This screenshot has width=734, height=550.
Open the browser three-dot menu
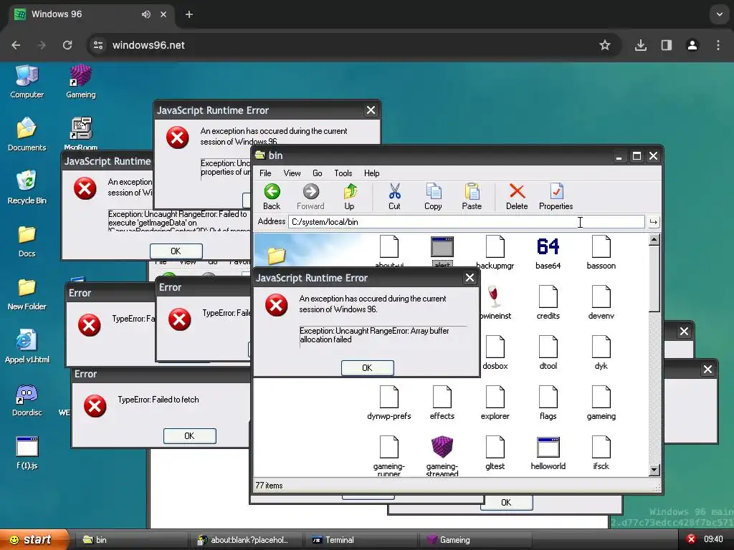pos(718,45)
